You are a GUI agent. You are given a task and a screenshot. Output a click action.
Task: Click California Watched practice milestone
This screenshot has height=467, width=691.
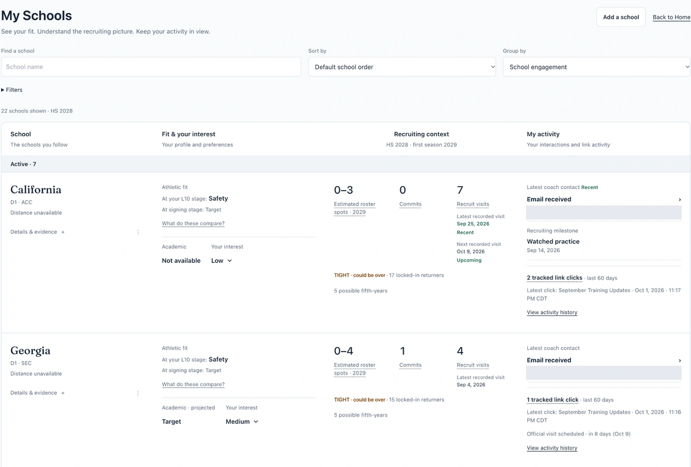pyautogui.click(x=553, y=242)
